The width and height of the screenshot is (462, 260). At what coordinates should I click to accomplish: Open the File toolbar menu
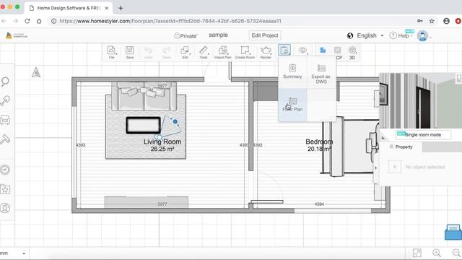[x=111, y=52]
